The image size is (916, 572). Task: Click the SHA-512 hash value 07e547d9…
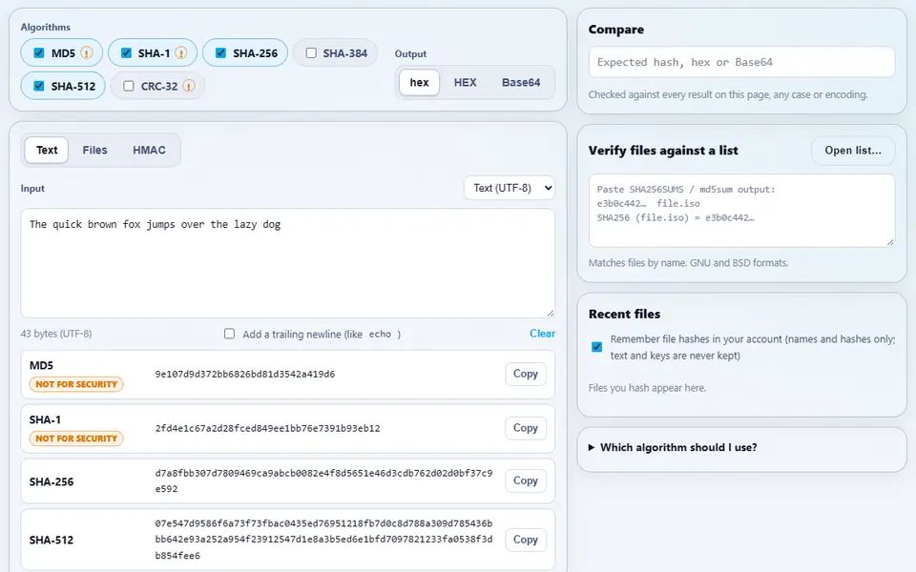click(323, 540)
